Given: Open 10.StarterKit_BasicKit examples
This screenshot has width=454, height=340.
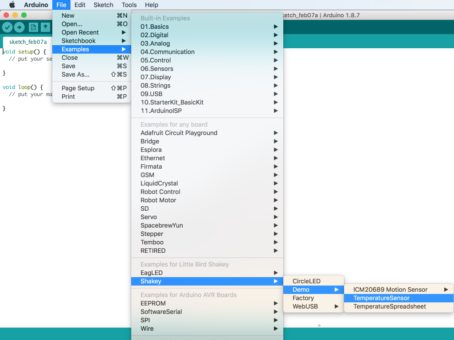Looking at the screenshot, I should (207, 102).
